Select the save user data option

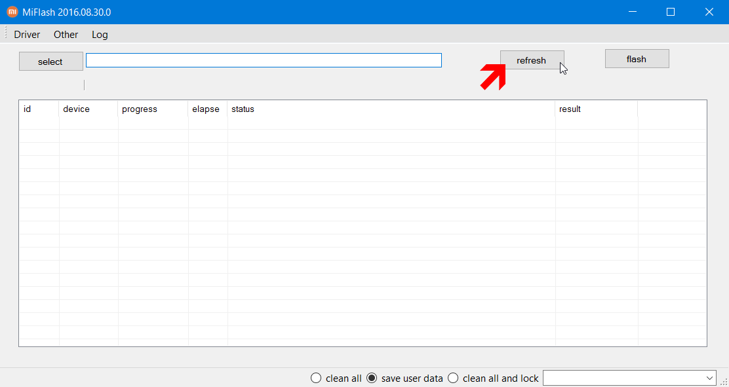(404, 378)
